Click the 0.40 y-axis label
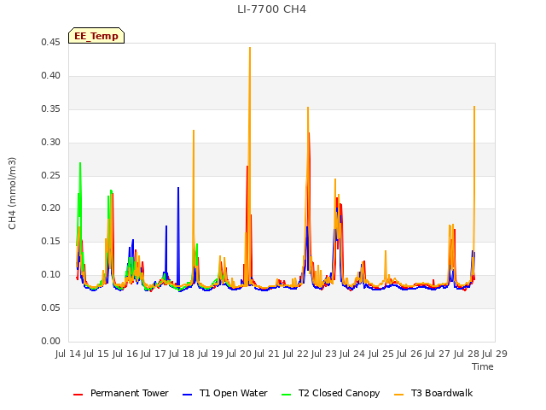This screenshot has height=410, width=546. pyautogui.click(x=50, y=76)
